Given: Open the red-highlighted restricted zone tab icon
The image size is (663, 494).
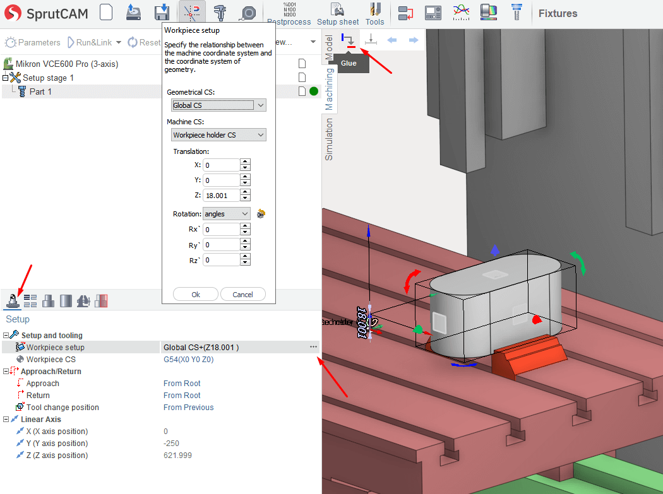Looking at the screenshot, I should coord(101,301).
